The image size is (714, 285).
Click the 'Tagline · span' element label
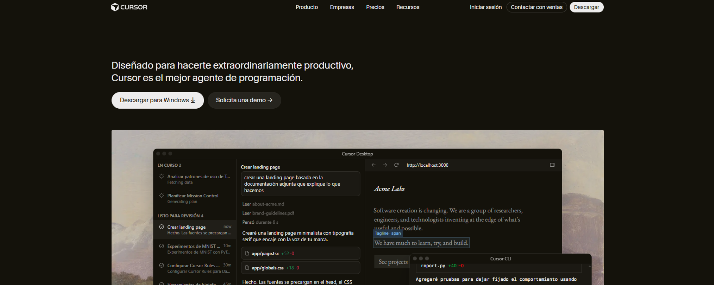pos(388,233)
